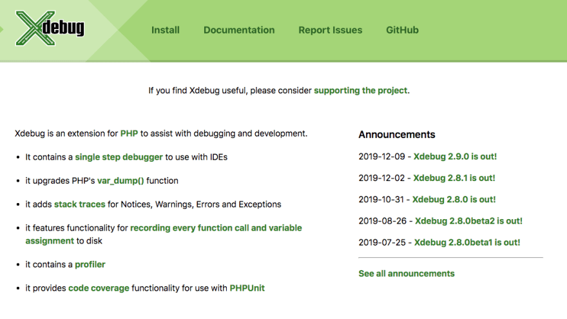
Task: Follow the supporting the project link
Action: tap(361, 90)
